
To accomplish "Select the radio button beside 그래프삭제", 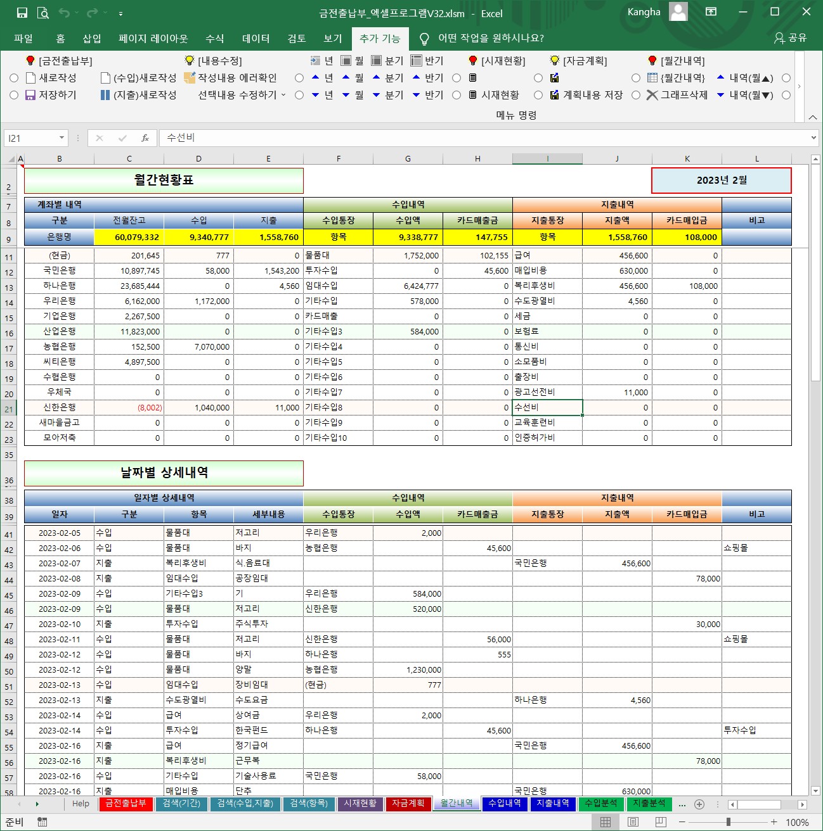I will (636, 95).
